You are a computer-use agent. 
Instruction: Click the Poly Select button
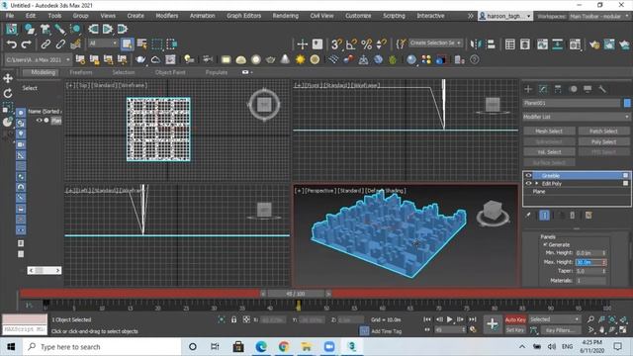603,141
